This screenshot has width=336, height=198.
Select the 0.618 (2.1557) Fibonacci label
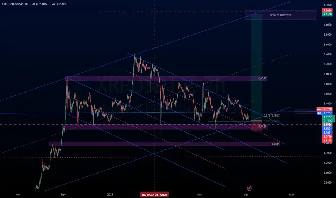click(272, 116)
